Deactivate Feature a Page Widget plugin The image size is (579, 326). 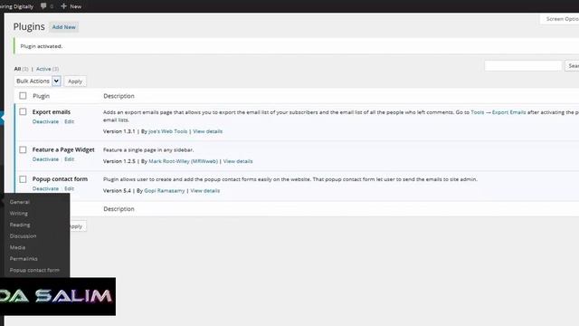click(45, 159)
